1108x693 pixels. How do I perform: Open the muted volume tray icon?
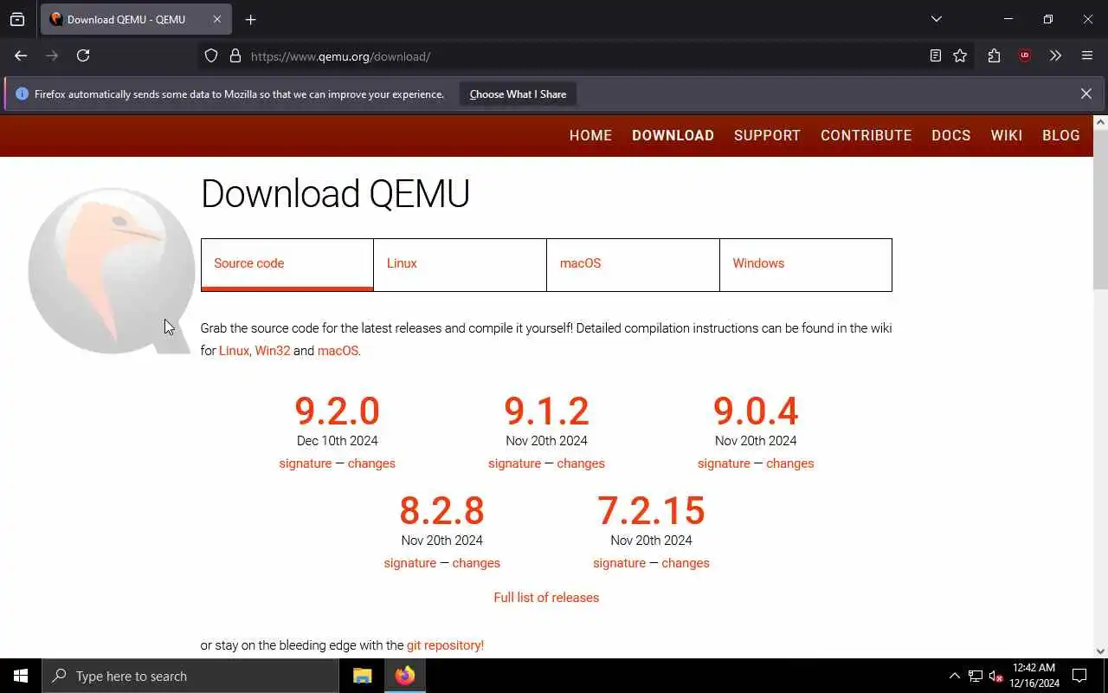995,676
